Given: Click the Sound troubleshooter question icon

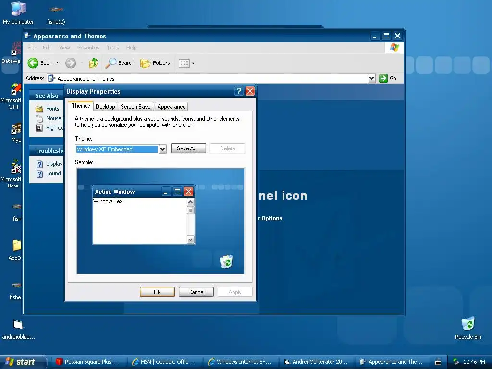Looking at the screenshot, I should click(39, 174).
